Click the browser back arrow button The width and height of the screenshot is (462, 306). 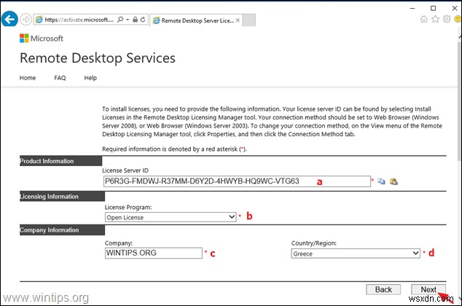click(10, 20)
